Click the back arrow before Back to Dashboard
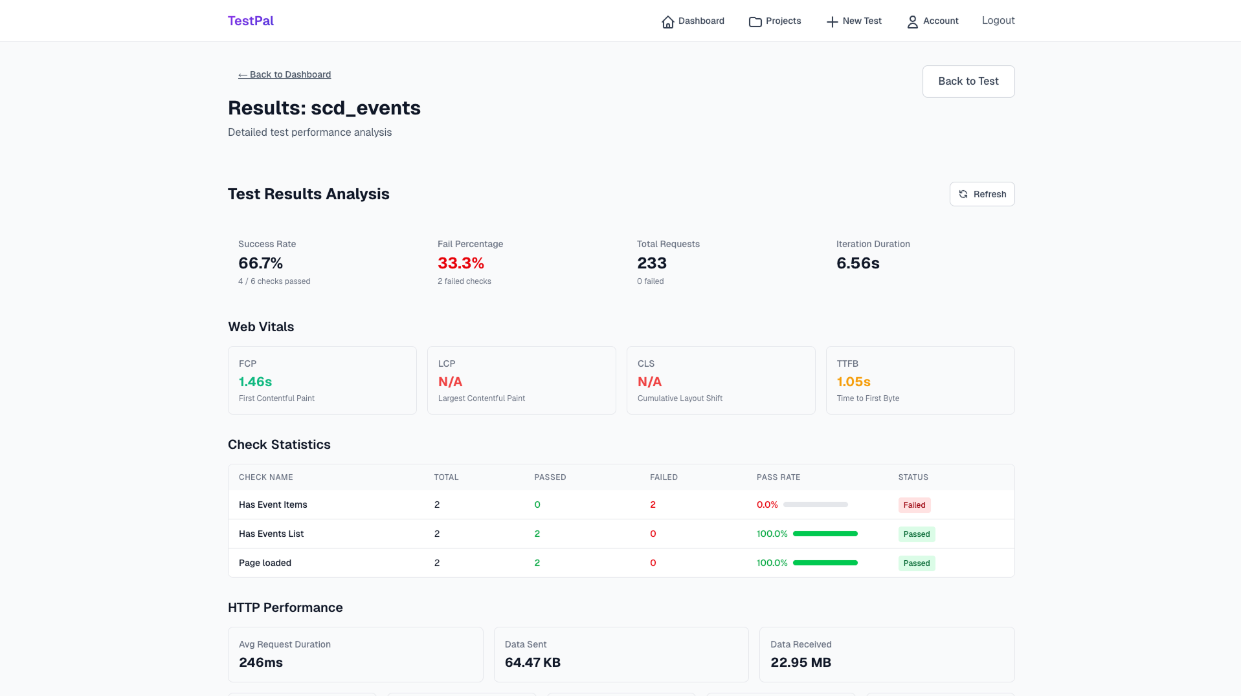1241x696 pixels. [242, 74]
